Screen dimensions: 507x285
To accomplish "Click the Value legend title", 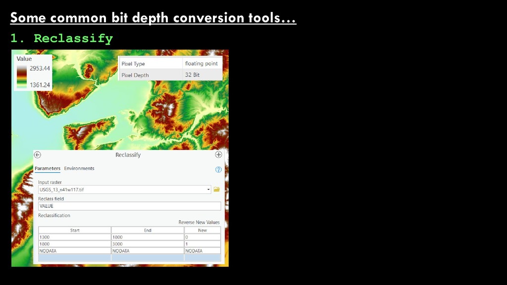I will coord(24,59).
